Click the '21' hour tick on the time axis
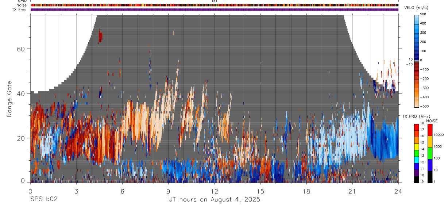448x207 pixels. [x=352, y=191]
